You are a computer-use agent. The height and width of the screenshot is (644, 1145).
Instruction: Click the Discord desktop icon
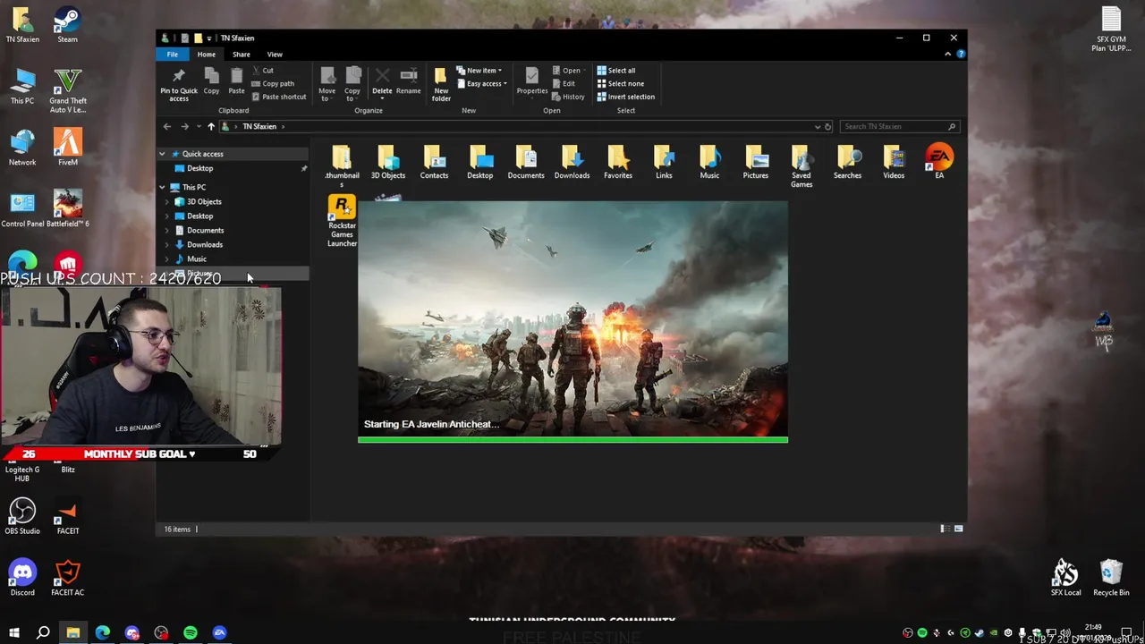tap(22, 578)
